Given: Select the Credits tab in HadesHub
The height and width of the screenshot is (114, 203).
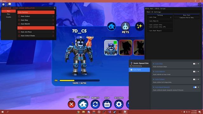Looking at the screenshot, I should point(9,17).
